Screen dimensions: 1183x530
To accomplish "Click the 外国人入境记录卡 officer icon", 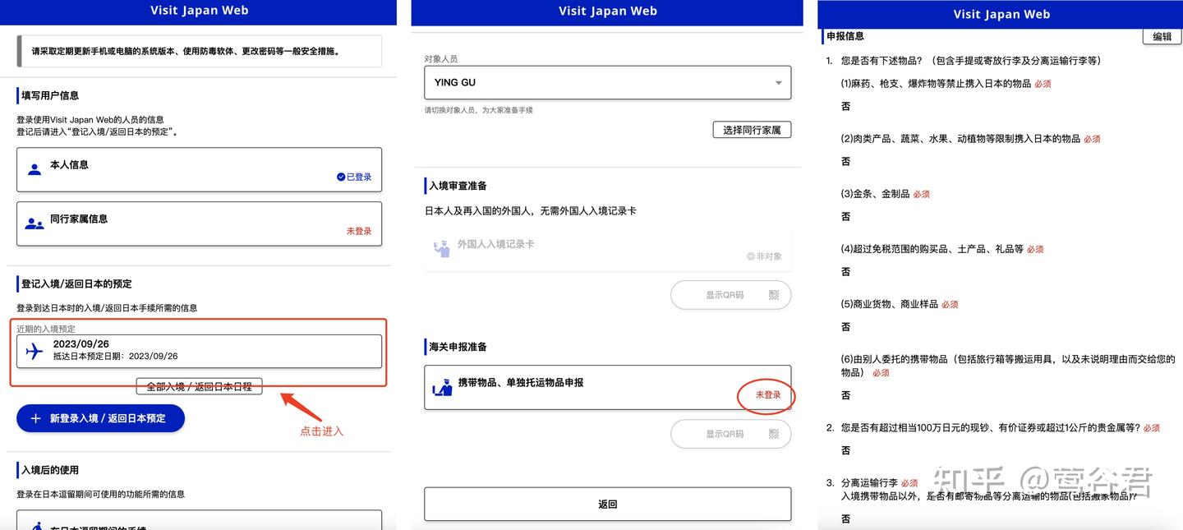I will coord(442,248).
